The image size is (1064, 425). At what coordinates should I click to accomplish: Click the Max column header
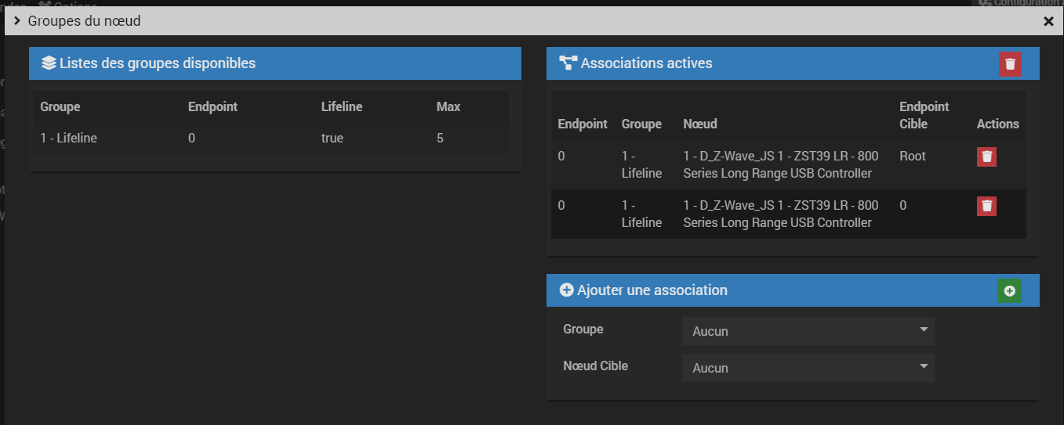(448, 106)
